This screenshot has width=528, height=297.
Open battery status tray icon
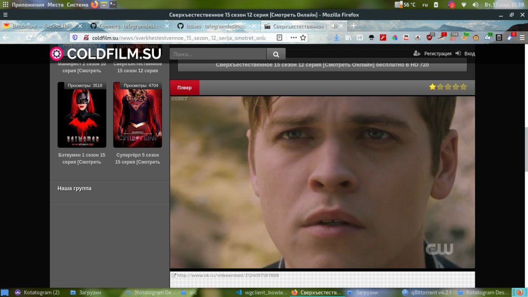click(x=436, y=5)
